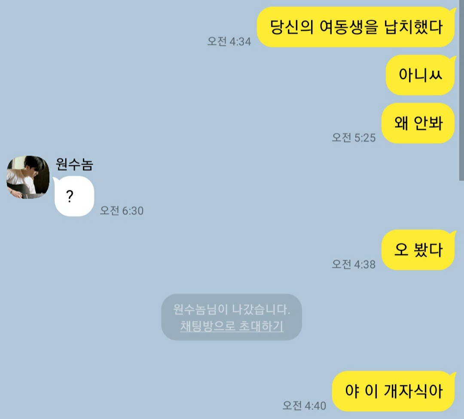Select the 아니ㅆ message bubble
This screenshot has height=419, width=464.
[421, 75]
